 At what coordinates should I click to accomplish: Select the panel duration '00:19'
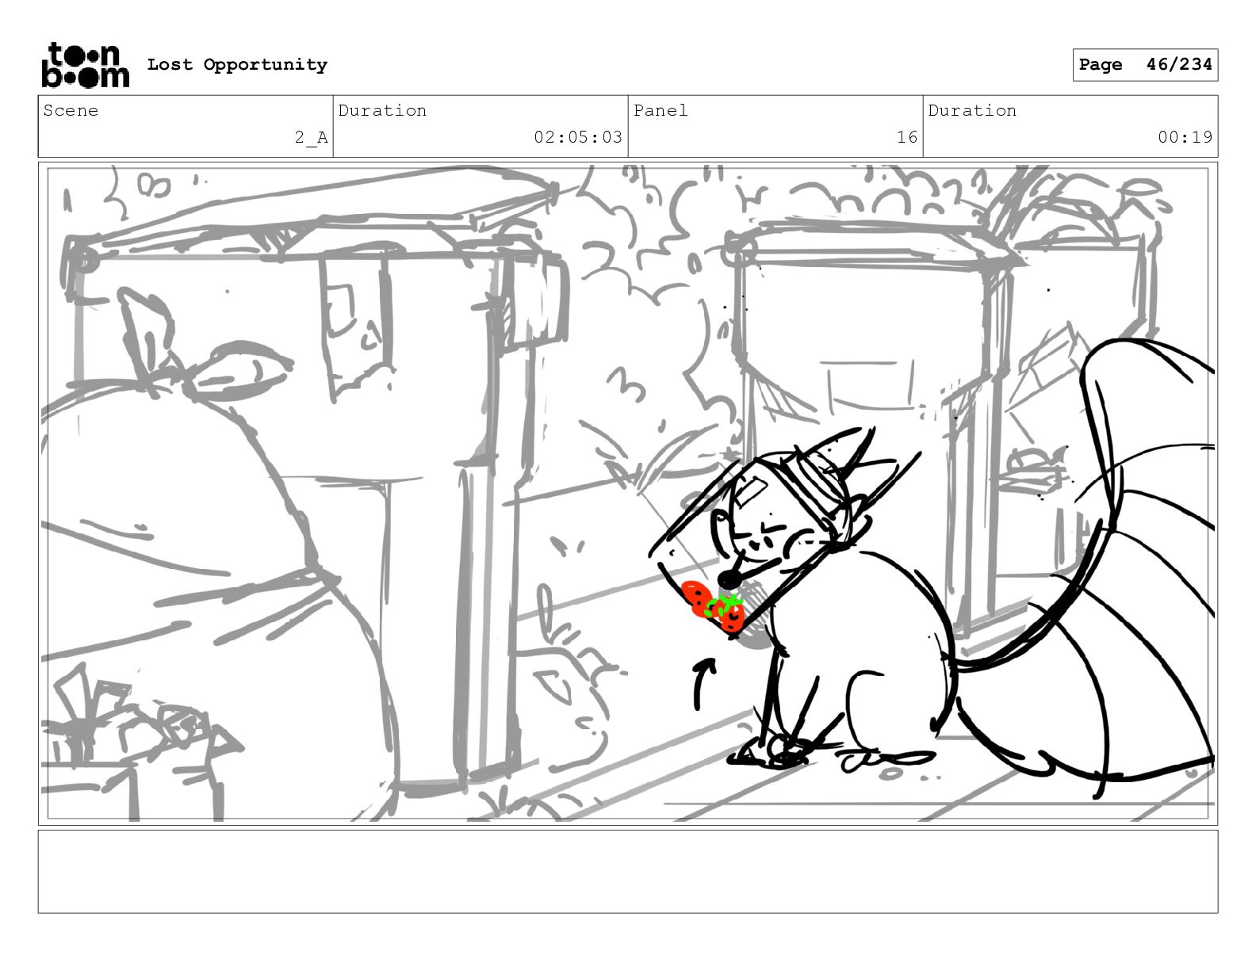click(x=1185, y=137)
